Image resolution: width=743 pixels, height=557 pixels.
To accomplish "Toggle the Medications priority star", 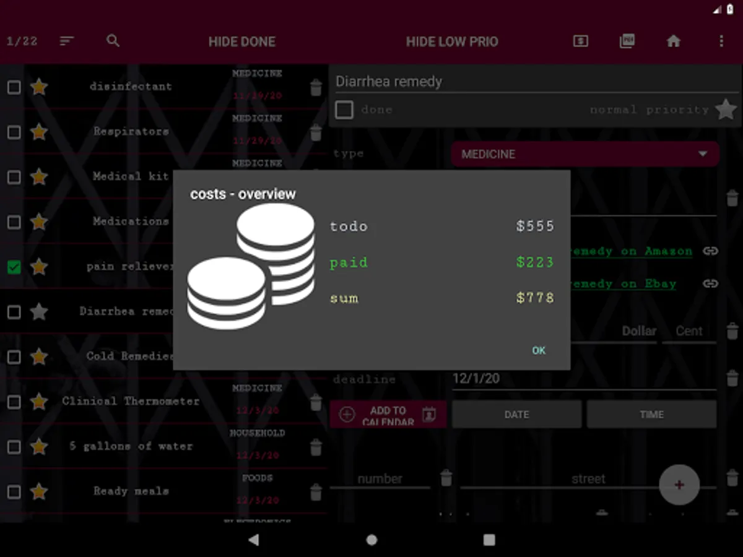I will 39,221.
